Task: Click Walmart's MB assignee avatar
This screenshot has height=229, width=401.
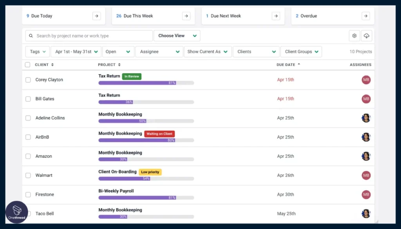Action: 366,175
